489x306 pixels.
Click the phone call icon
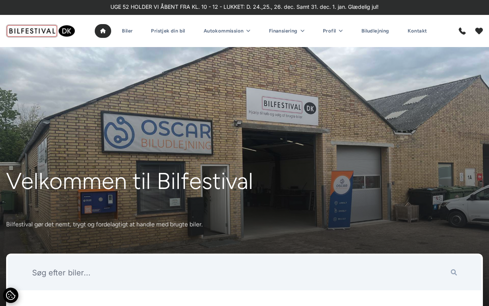[462, 31]
